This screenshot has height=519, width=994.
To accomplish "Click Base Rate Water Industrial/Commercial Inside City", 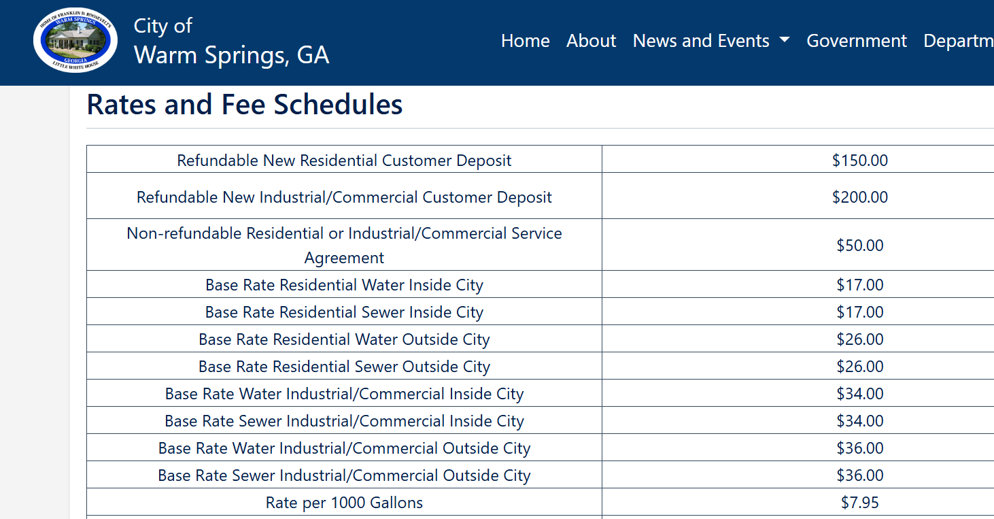I will tap(344, 394).
